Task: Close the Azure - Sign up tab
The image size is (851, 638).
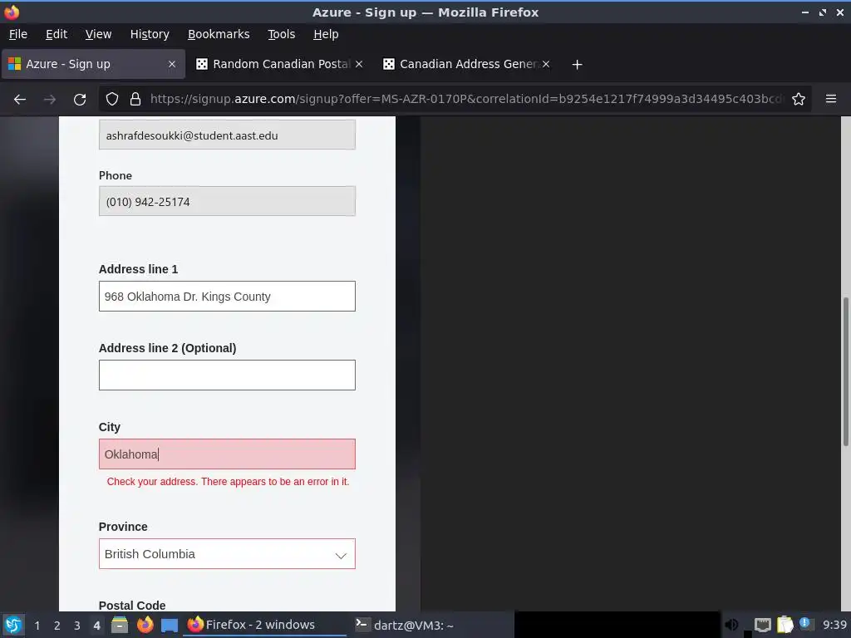Action: tap(171, 64)
